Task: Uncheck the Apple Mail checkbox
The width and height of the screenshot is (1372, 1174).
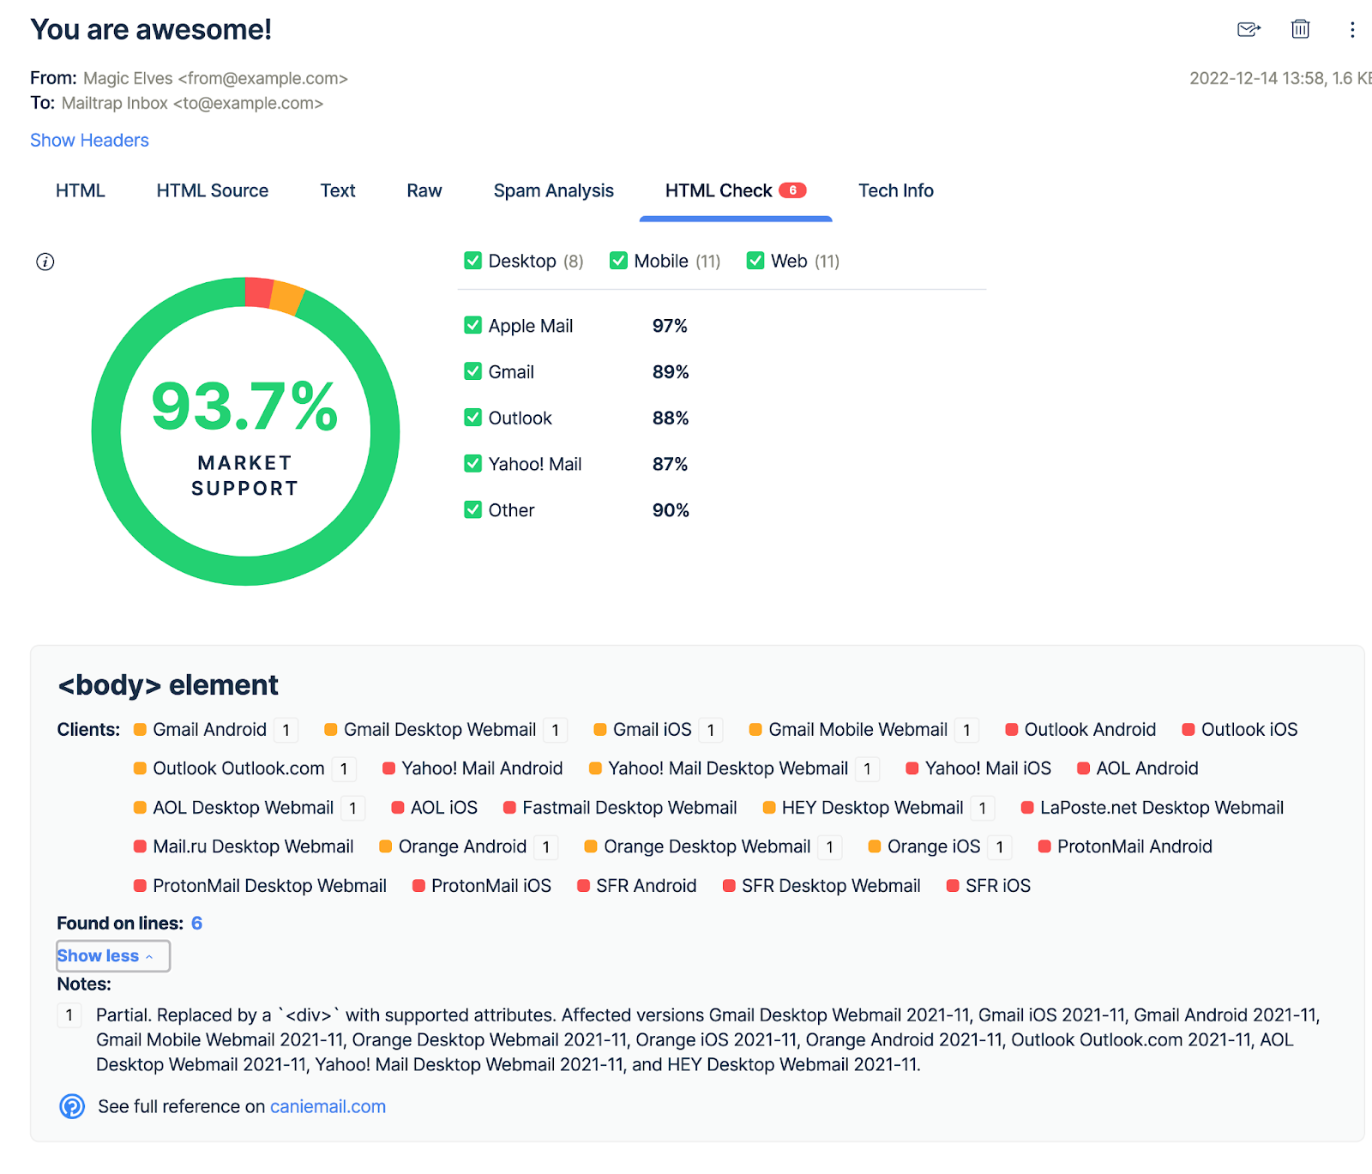Action: 472,325
